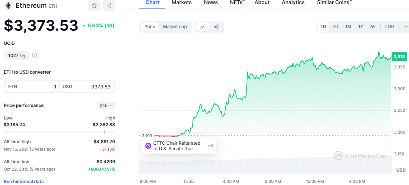
Task: Click the share icon next to Ethereum
Action: click(109, 6)
